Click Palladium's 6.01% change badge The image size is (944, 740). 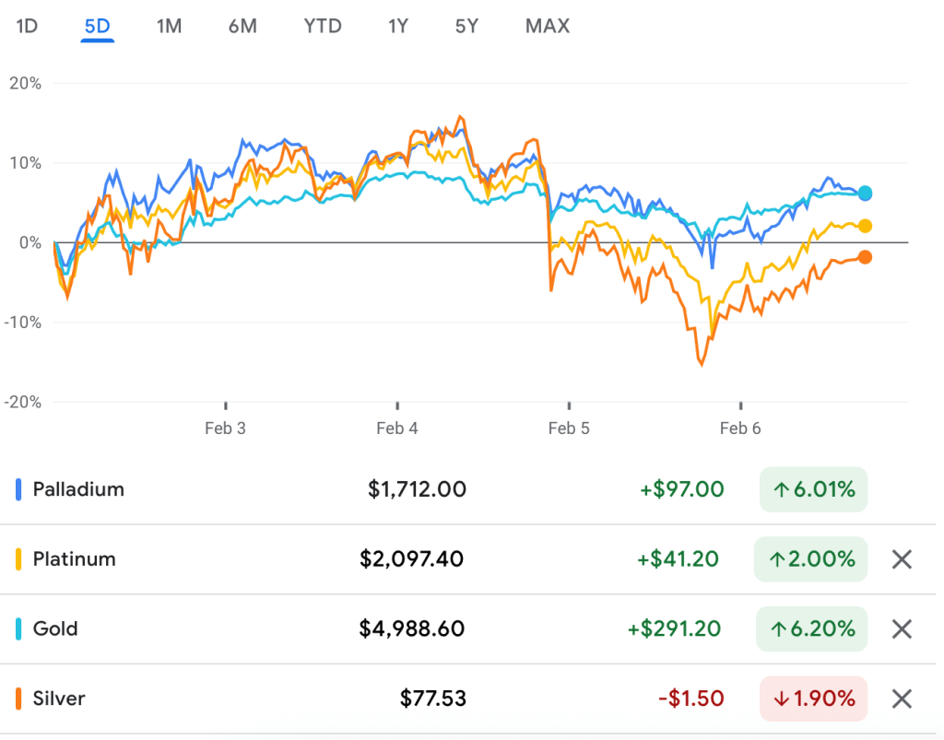[x=813, y=489]
